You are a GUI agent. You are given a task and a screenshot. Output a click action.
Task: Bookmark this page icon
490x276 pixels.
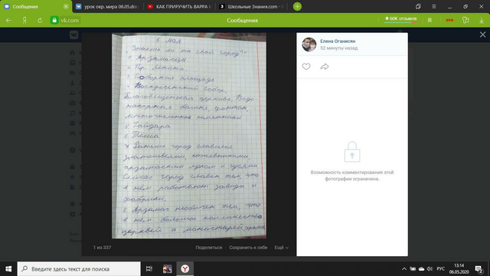[x=430, y=21]
